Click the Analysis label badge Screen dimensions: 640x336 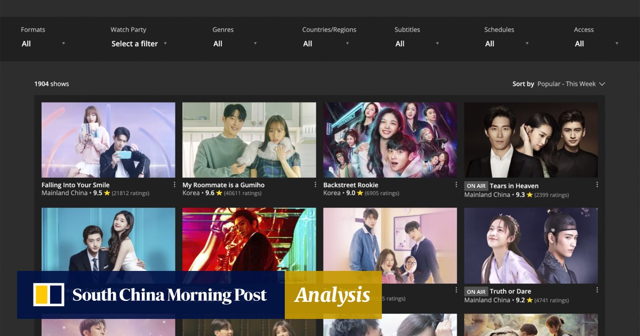point(333,295)
